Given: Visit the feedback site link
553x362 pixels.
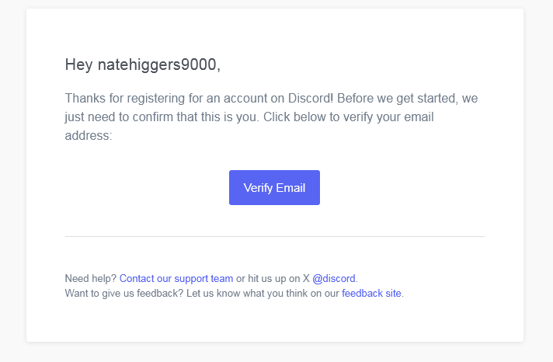Looking at the screenshot, I should click(371, 294).
